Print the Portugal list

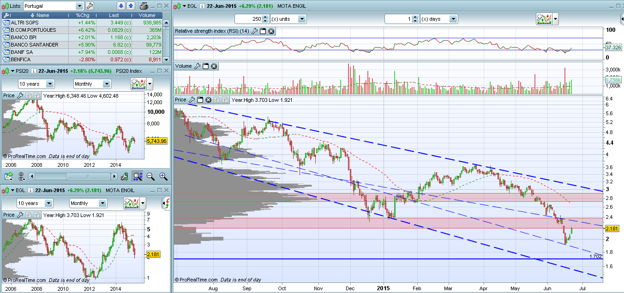coord(144,6)
